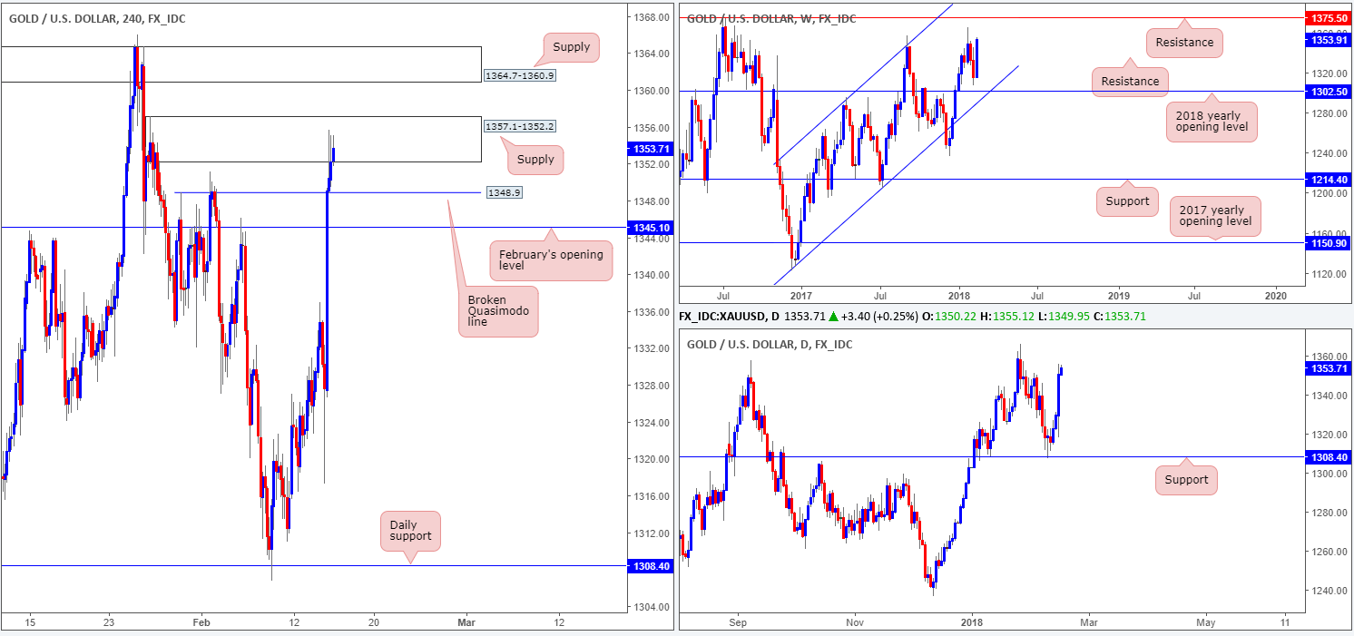Select the upper Supply callout near 1364.7-1360.9
This screenshot has height=636, width=1354.
click(x=571, y=47)
